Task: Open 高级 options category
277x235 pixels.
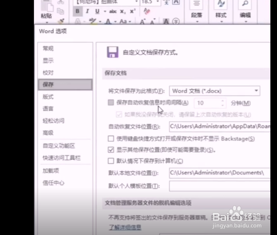Action: point(65,133)
